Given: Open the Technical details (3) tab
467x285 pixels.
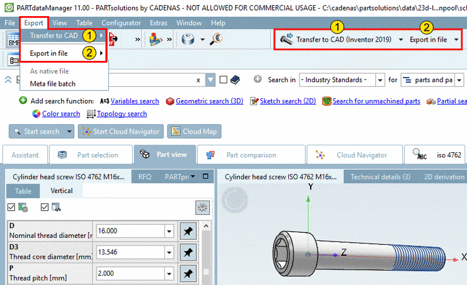Looking at the screenshot, I should click(380, 176).
